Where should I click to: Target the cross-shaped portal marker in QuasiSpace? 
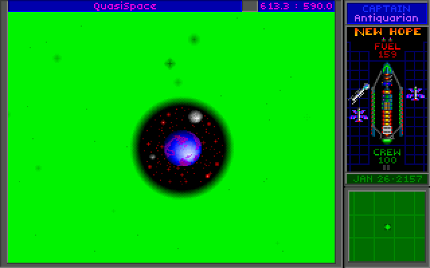tap(169, 64)
